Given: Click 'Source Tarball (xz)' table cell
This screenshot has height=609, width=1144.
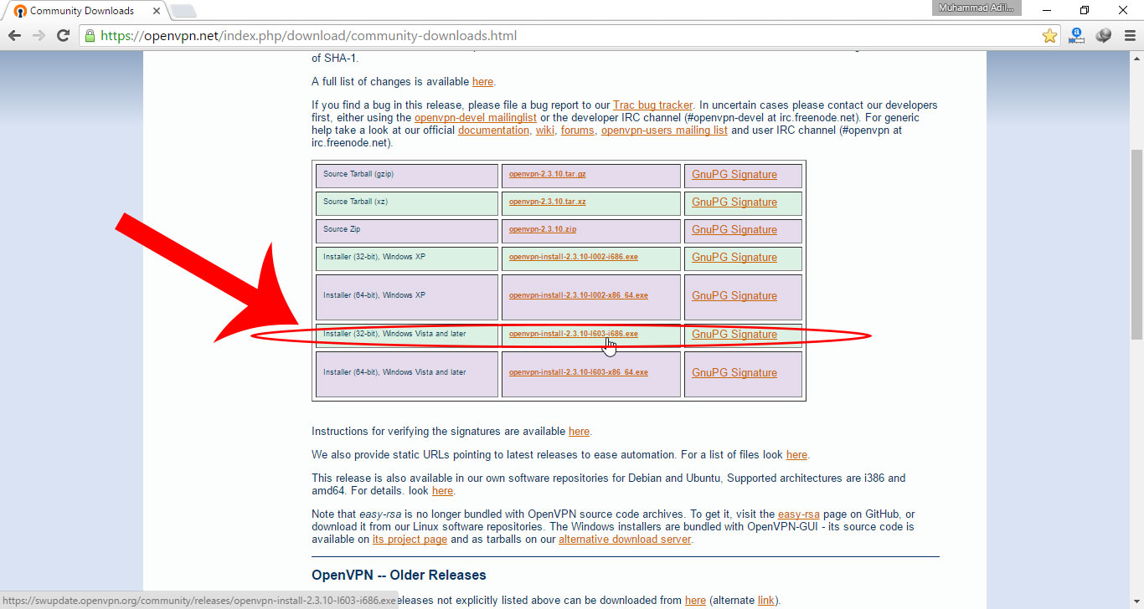Looking at the screenshot, I should click(x=407, y=203).
